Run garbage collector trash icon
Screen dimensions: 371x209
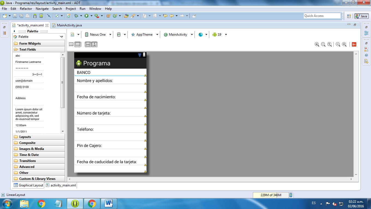[291, 195]
